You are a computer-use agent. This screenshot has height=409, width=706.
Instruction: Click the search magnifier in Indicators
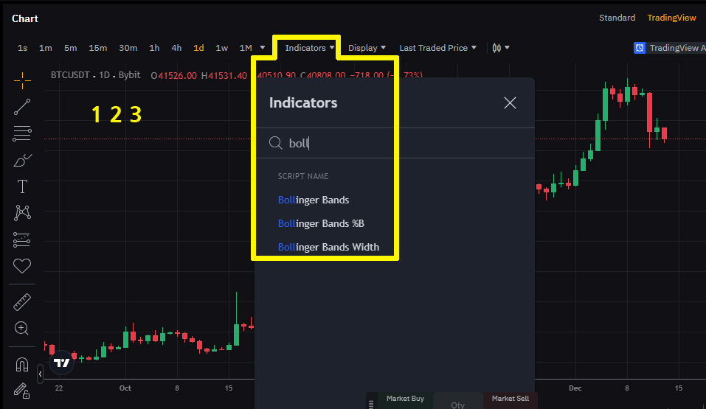(x=276, y=143)
